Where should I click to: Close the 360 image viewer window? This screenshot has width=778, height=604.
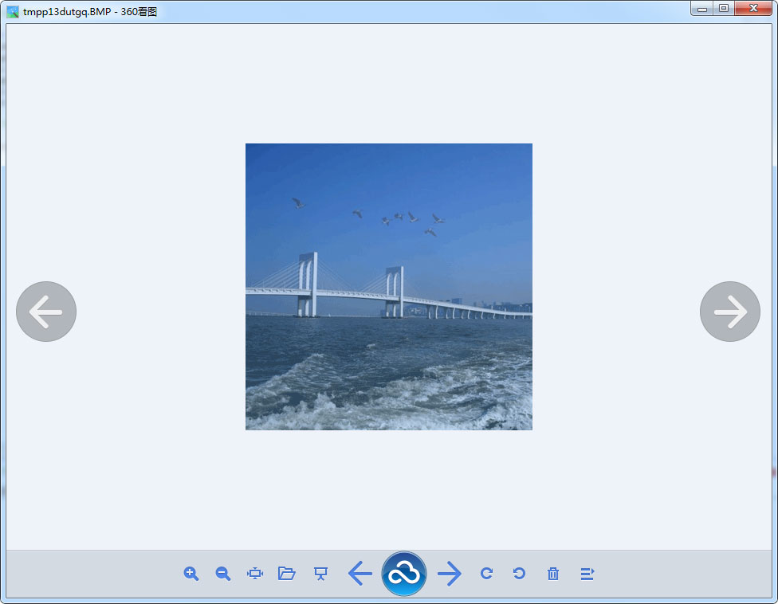pos(753,9)
